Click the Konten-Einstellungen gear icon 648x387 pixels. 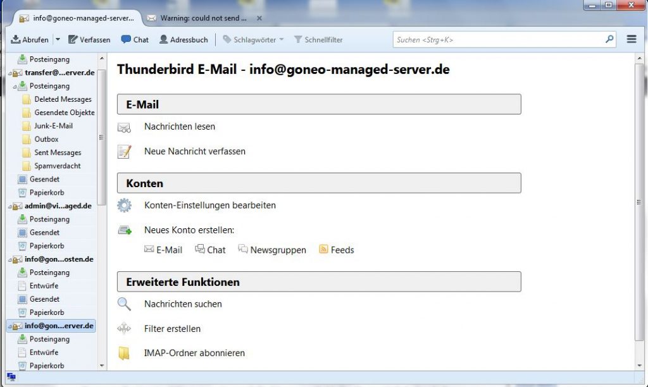tap(124, 206)
